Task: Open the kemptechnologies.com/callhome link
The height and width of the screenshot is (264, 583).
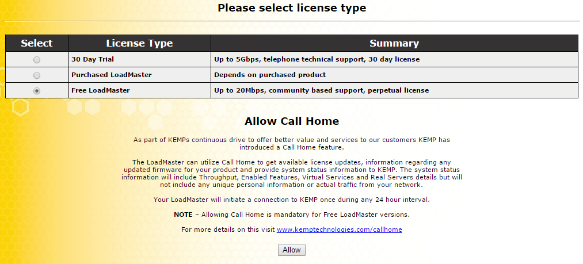Action: (x=339, y=229)
